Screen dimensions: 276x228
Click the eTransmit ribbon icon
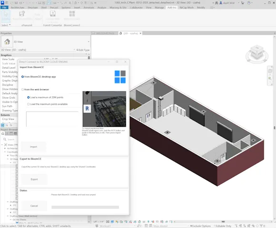click(x=22, y=14)
